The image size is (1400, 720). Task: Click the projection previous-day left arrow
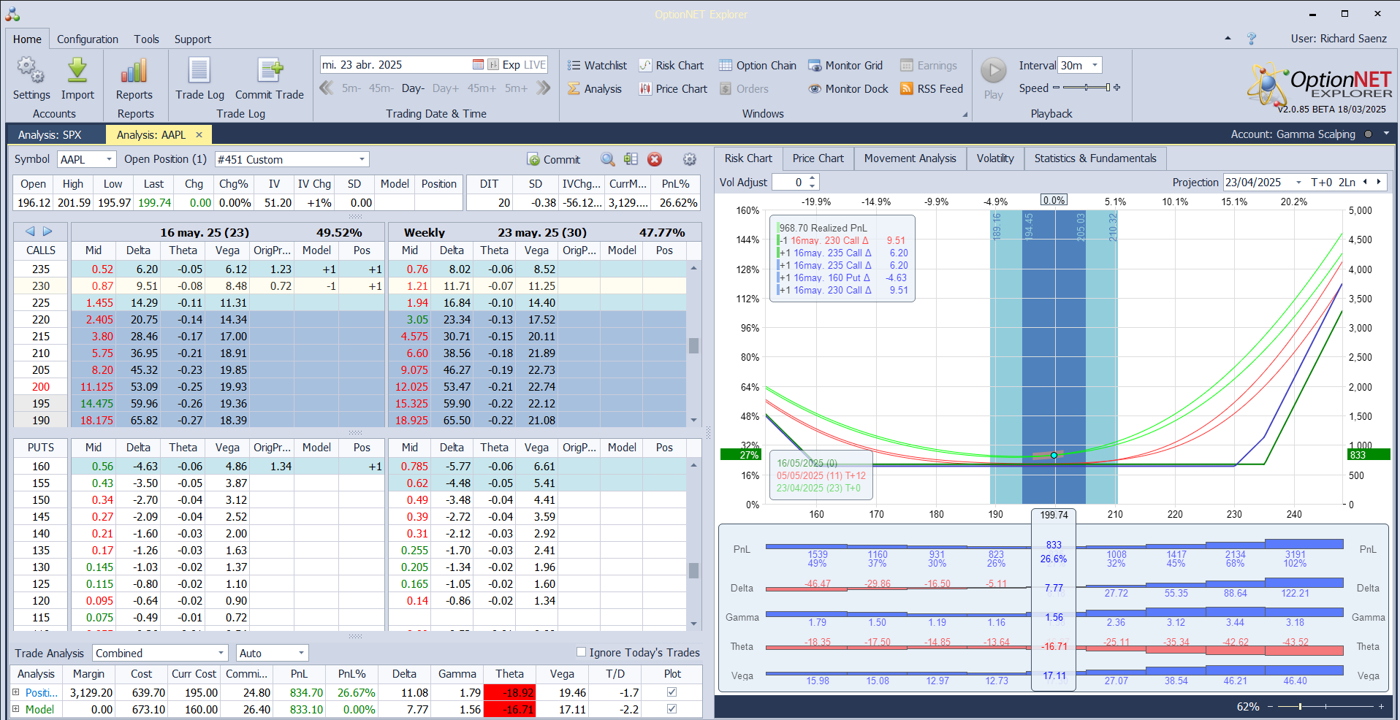tap(1365, 182)
